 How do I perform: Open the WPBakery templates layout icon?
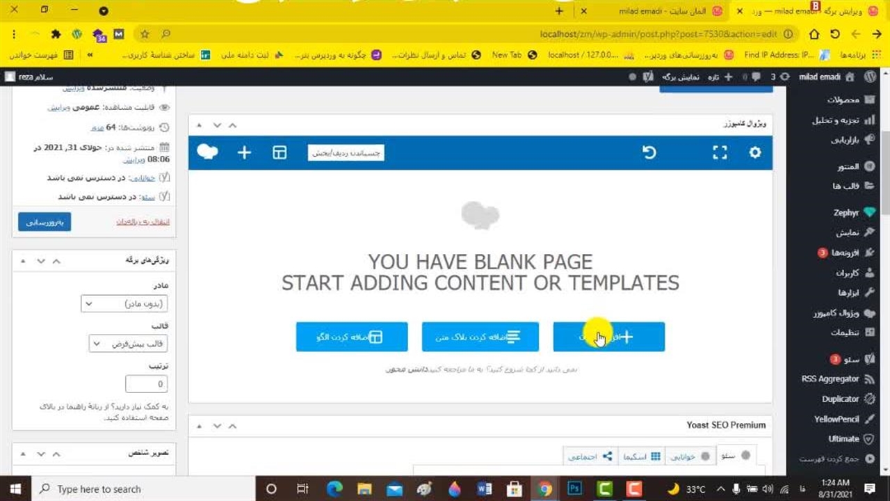pyautogui.click(x=280, y=152)
